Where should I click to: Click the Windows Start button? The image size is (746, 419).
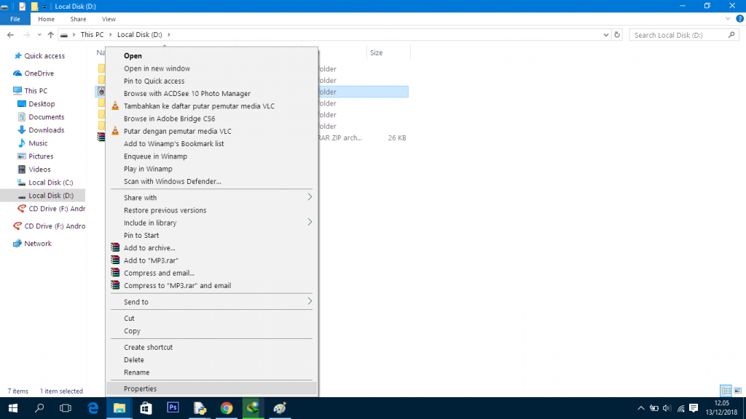12,408
